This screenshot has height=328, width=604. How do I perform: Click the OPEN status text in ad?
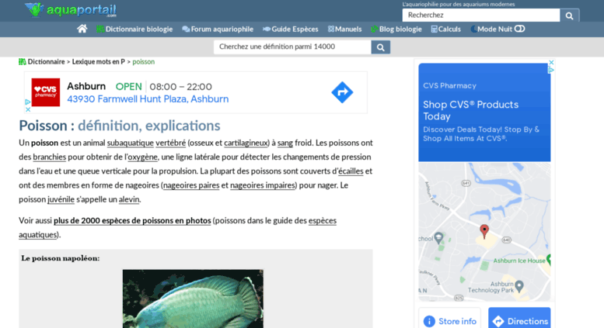[129, 87]
